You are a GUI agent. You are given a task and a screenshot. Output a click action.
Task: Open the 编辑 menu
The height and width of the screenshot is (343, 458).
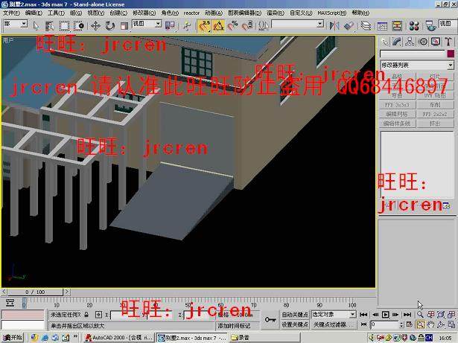click(x=34, y=13)
